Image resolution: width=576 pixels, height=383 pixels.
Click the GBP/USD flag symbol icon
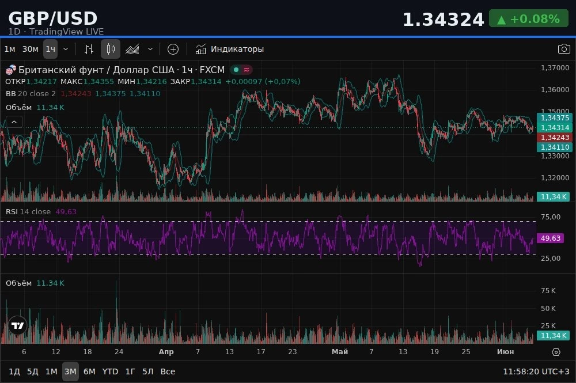11,70
